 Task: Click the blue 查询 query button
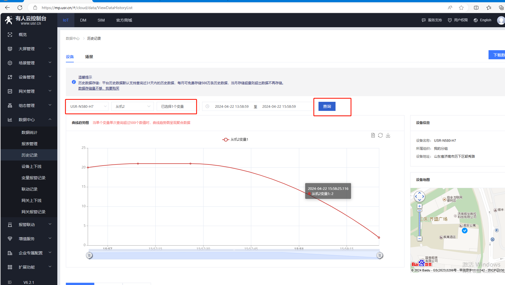tap(327, 106)
